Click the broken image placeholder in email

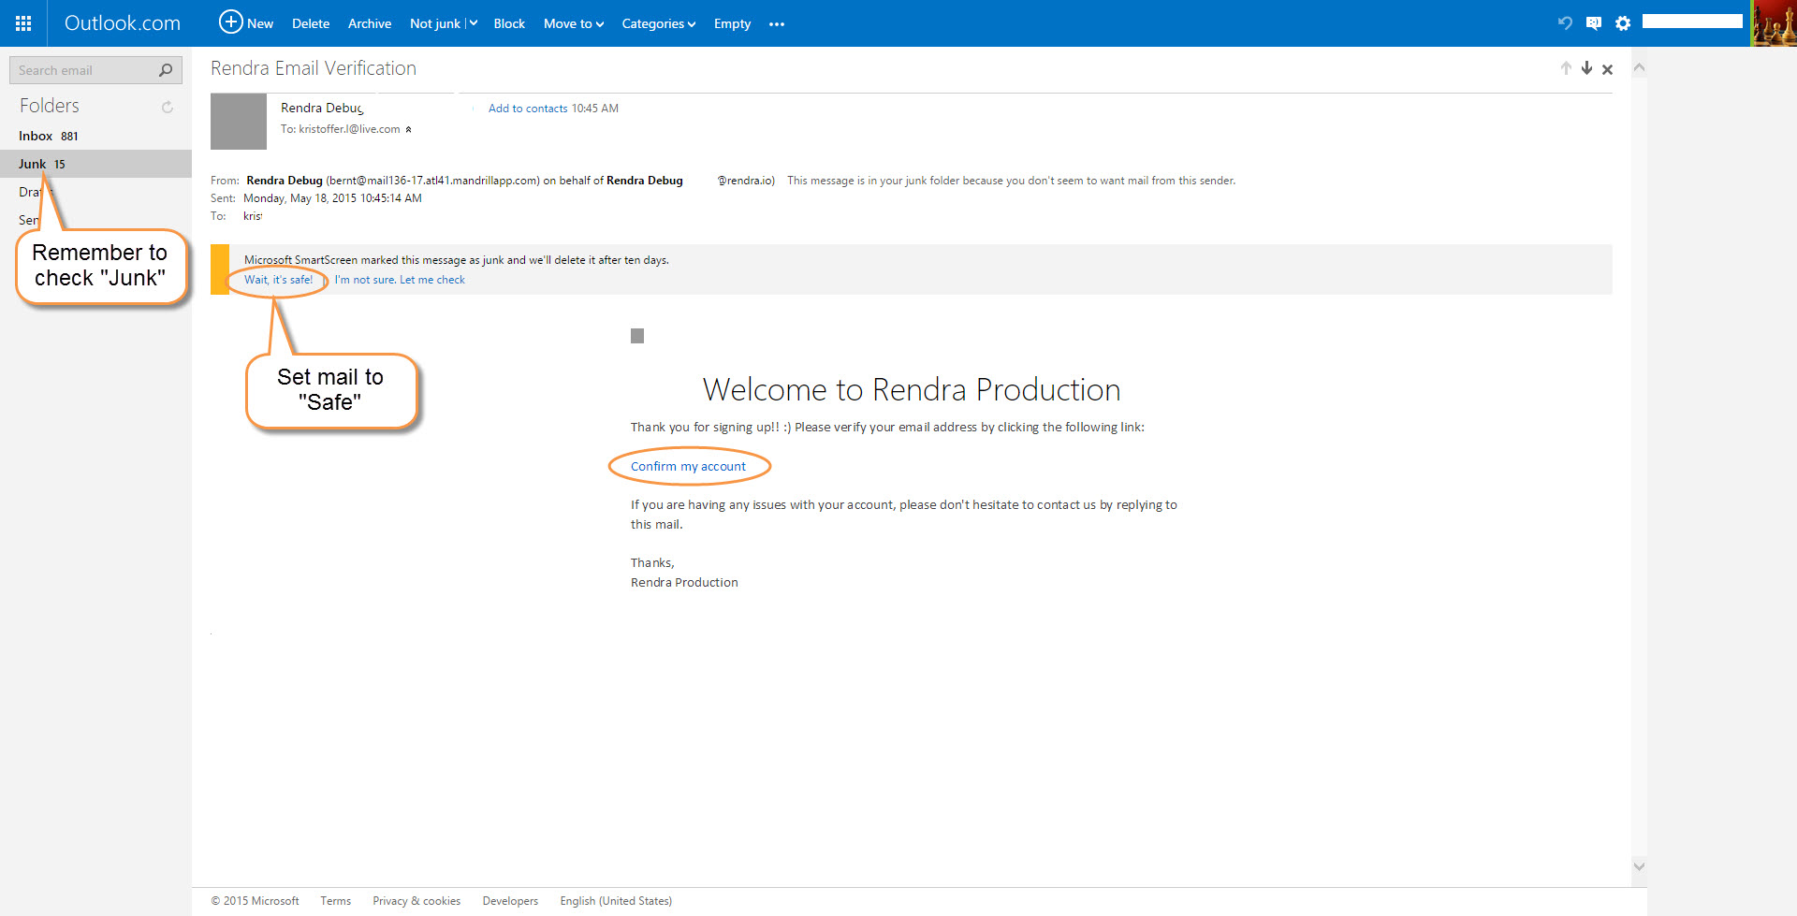pos(637,336)
